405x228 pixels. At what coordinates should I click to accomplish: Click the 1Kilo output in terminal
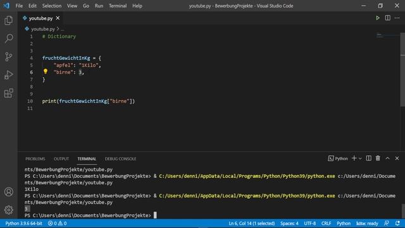coord(32,189)
